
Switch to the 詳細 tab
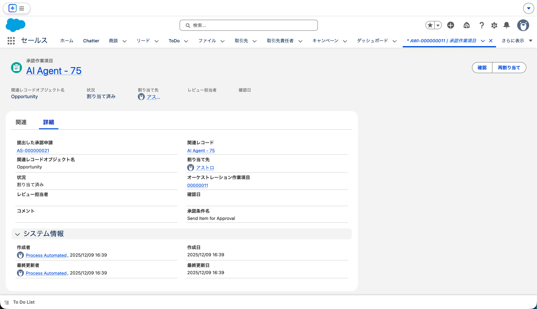click(x=49, y=122)
